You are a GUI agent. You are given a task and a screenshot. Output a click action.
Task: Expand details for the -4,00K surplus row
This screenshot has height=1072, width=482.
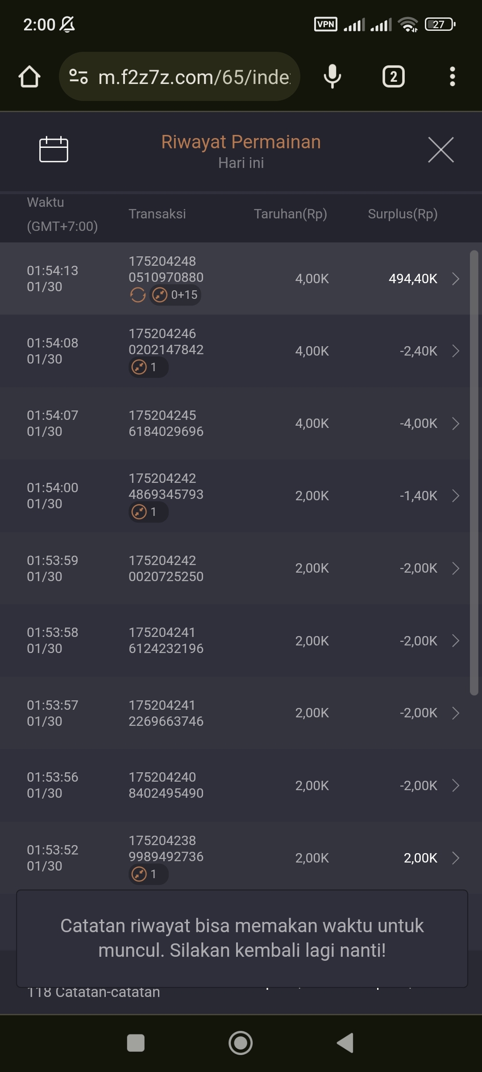(x=455, y=423)
